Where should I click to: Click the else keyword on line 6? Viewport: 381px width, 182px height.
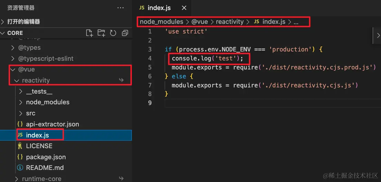point(179,76)
